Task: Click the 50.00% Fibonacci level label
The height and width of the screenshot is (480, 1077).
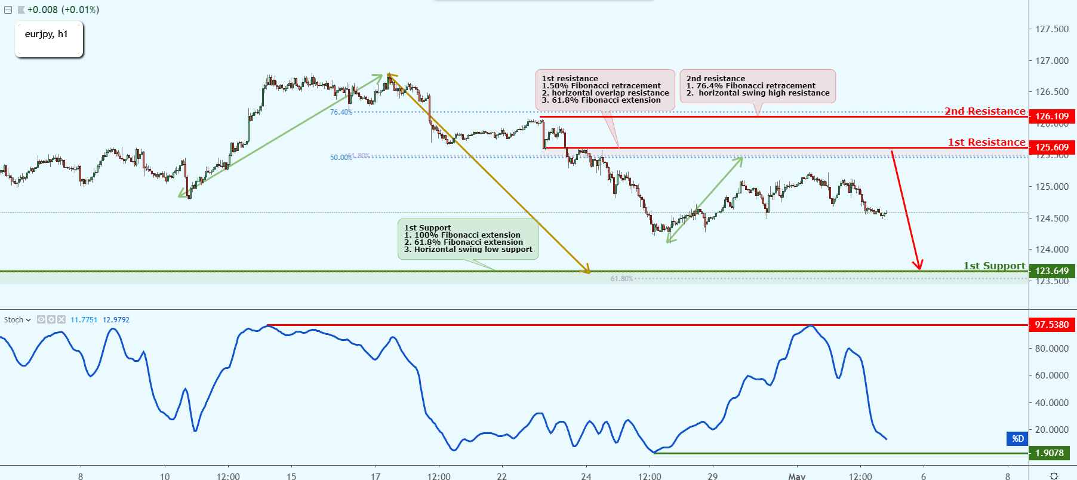Action: click(340, 158)
